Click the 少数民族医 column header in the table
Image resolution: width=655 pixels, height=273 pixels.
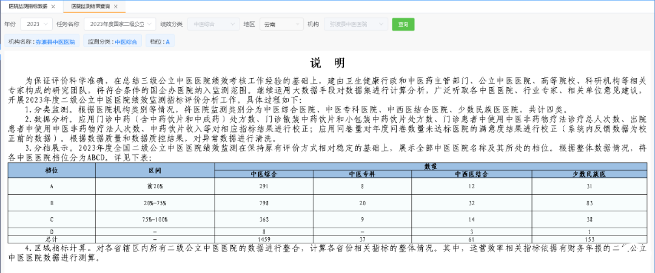click(x=589, y=174)
